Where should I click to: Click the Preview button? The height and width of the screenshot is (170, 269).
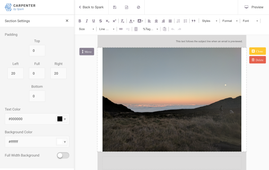[x=254, y=7]
